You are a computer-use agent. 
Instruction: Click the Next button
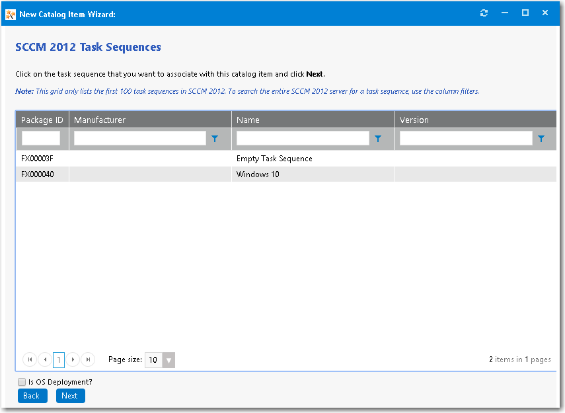pos(70,395)
